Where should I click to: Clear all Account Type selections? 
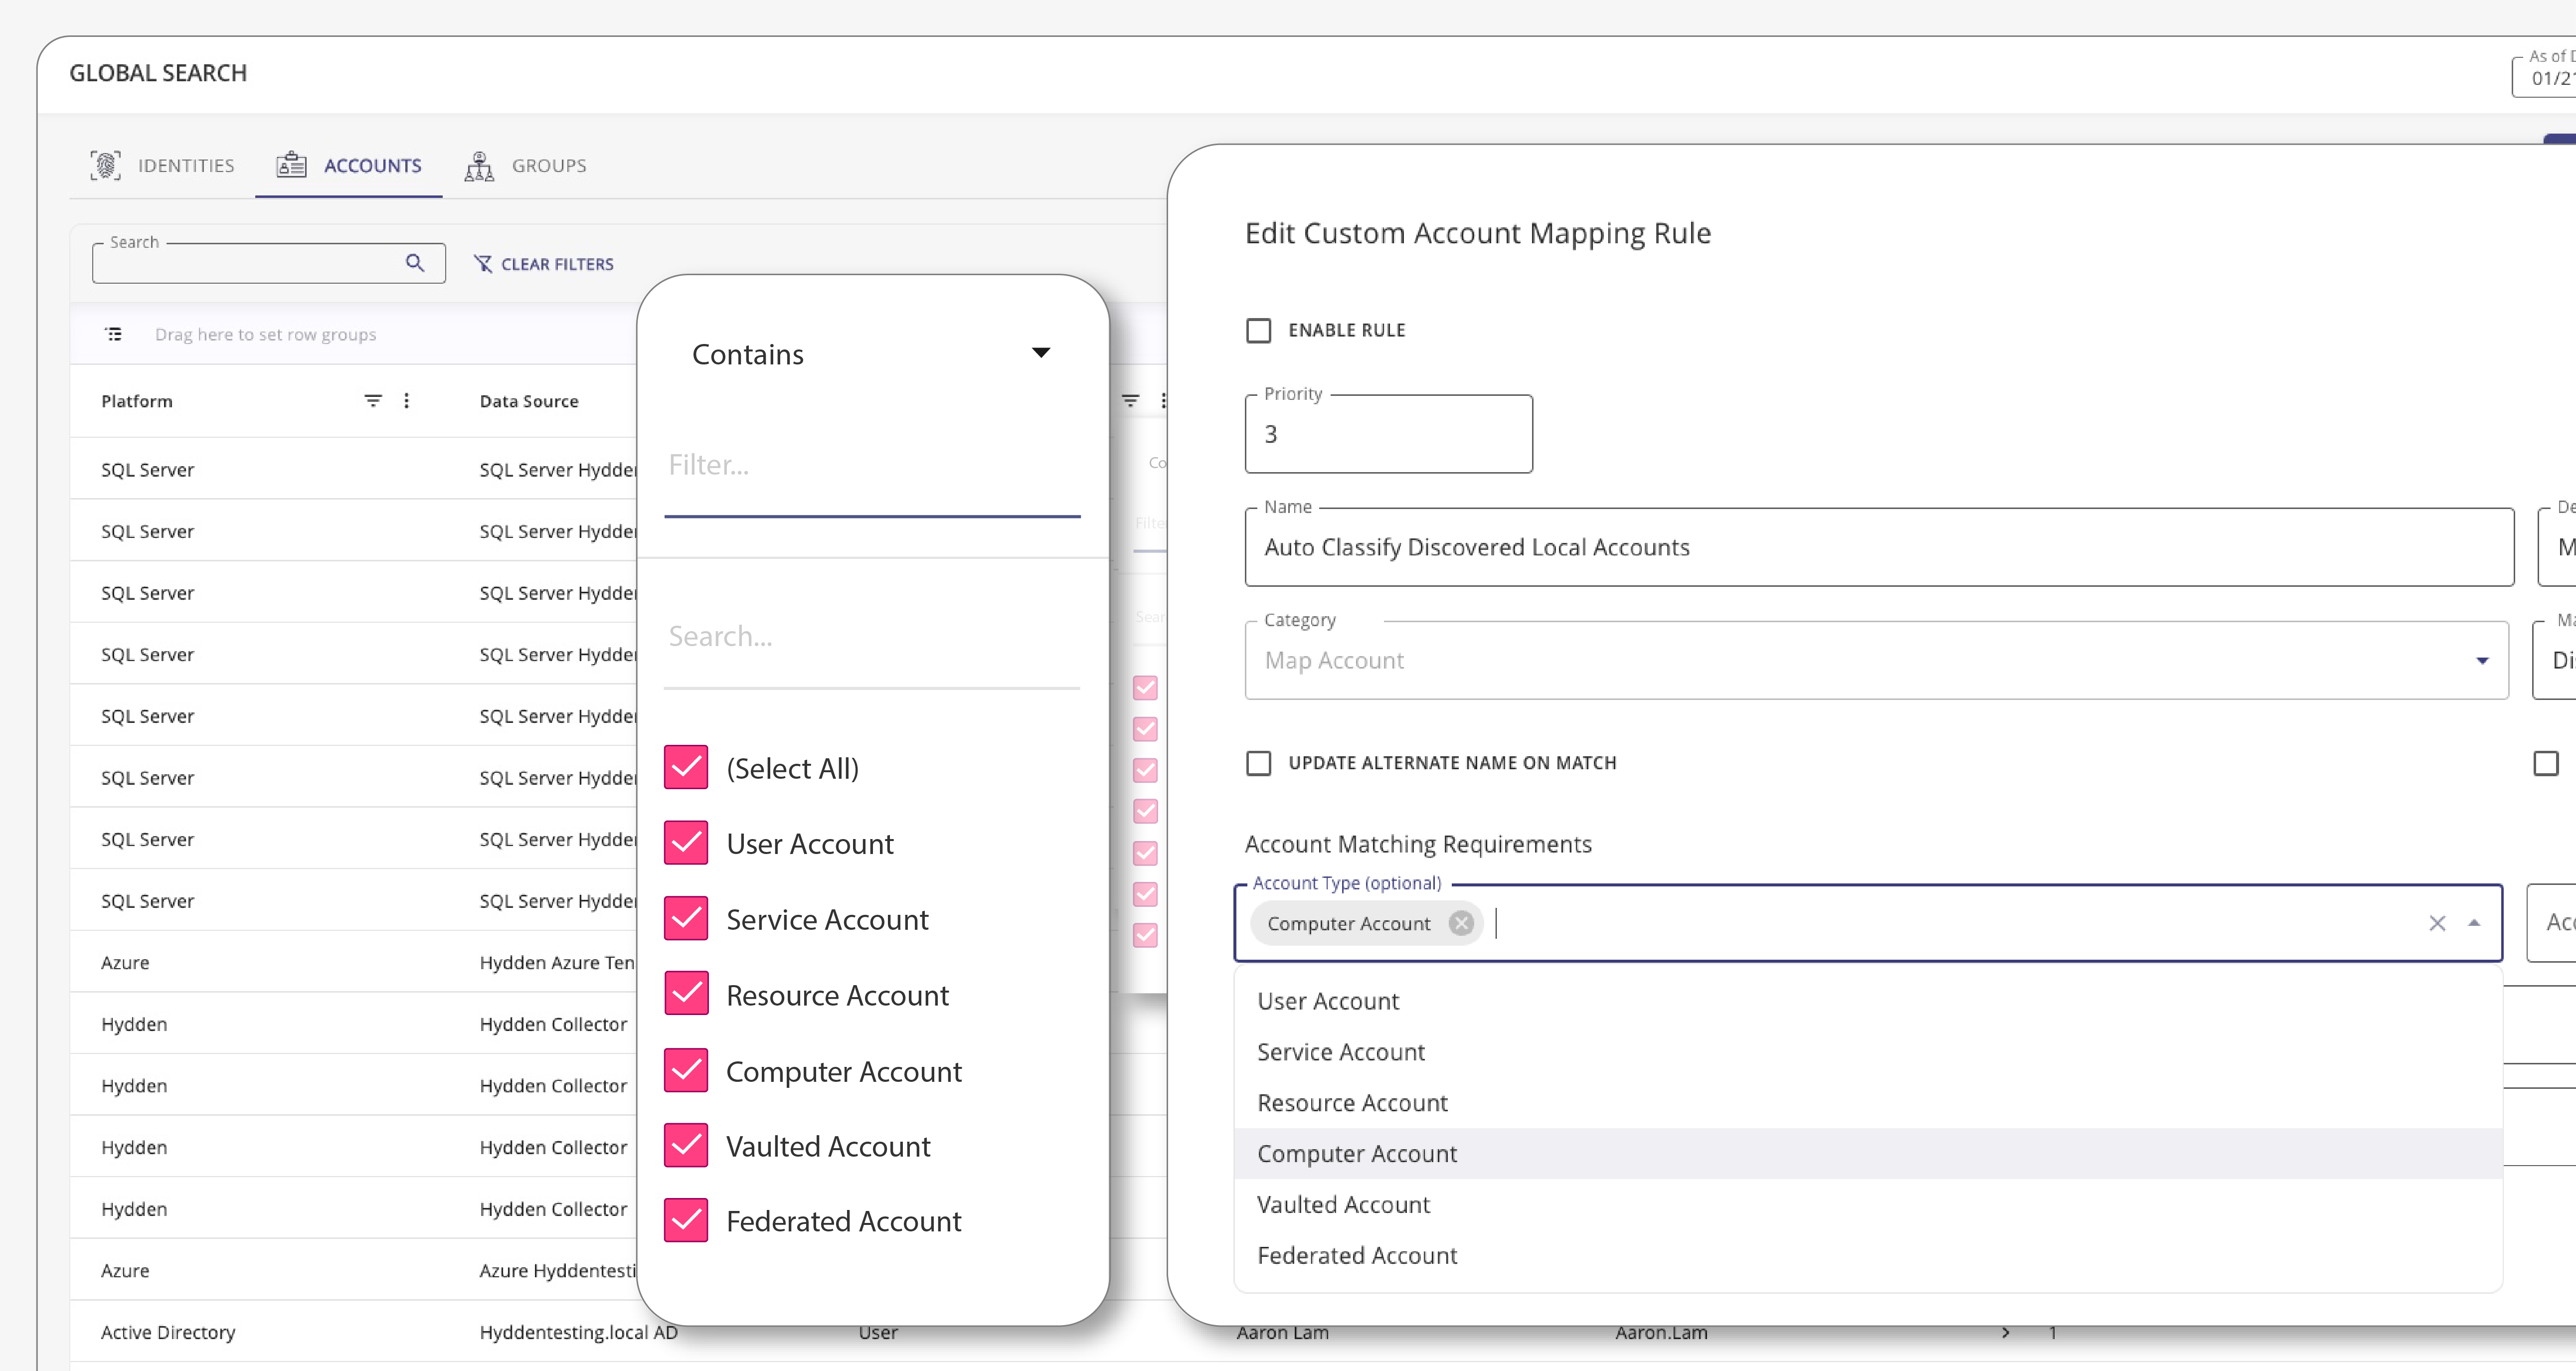point(2437,923)
